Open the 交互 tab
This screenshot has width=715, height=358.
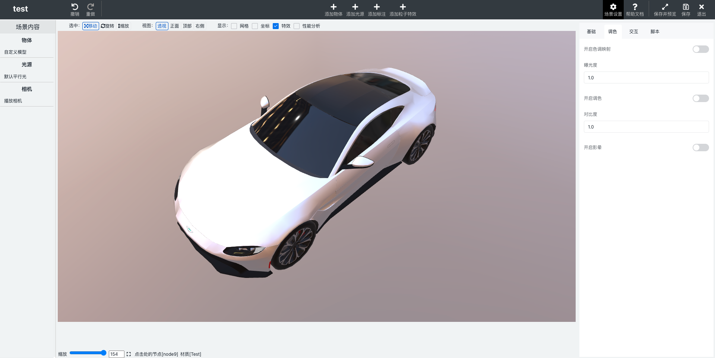[x=634, y=32]
